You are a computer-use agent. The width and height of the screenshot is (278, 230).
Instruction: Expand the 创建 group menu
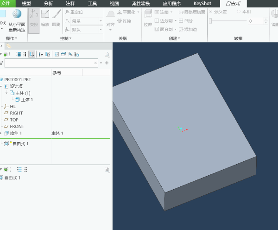click(174, 38)
